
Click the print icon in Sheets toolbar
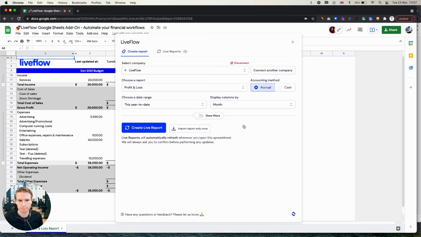22,41
